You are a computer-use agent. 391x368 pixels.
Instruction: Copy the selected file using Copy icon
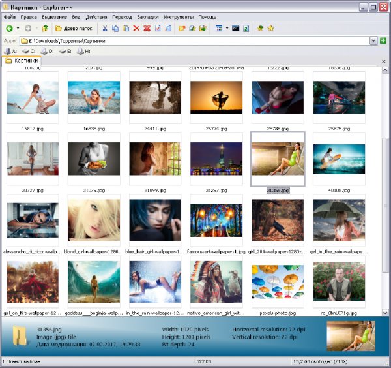(115, 29)
